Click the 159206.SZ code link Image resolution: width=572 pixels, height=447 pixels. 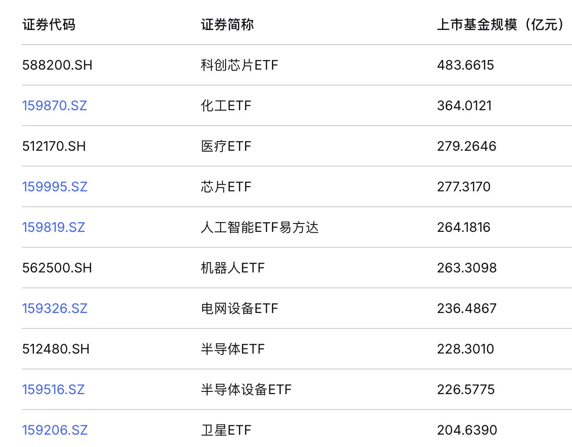pos(55,430)
